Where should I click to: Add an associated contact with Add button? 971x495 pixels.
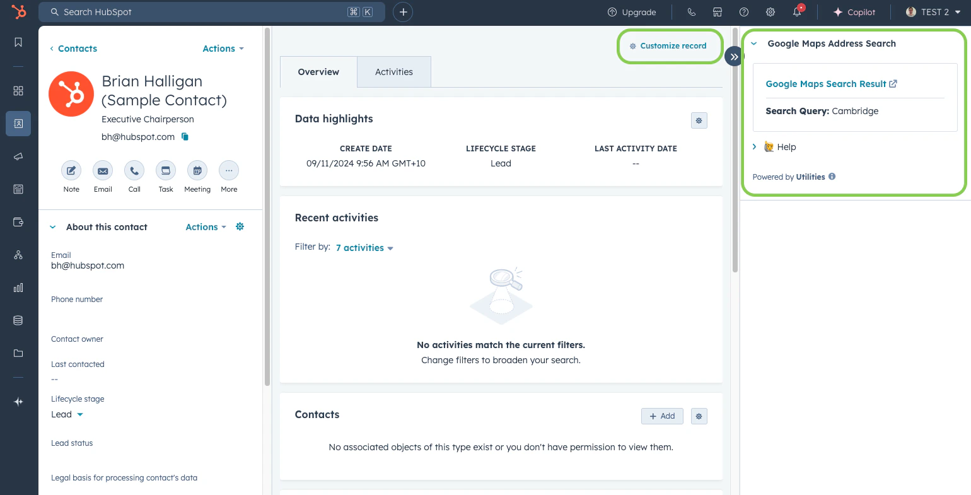[662, 416]
